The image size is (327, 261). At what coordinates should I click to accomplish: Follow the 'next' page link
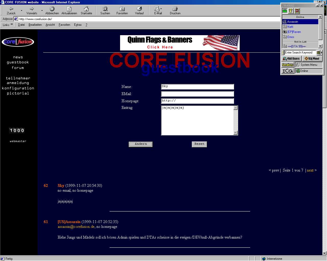[310, 170]
